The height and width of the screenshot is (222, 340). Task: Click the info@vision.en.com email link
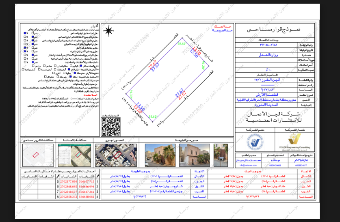tap(248, 165)
